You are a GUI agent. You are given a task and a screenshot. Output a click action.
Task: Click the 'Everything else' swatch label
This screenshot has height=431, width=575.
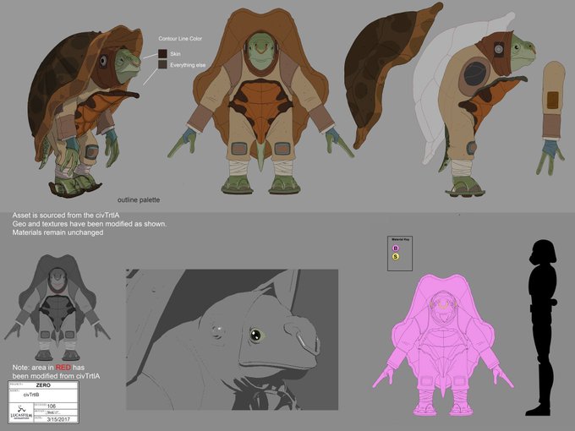188,65
